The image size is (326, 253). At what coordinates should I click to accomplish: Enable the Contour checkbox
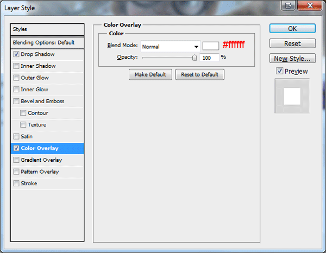click(x=23, y=113)
